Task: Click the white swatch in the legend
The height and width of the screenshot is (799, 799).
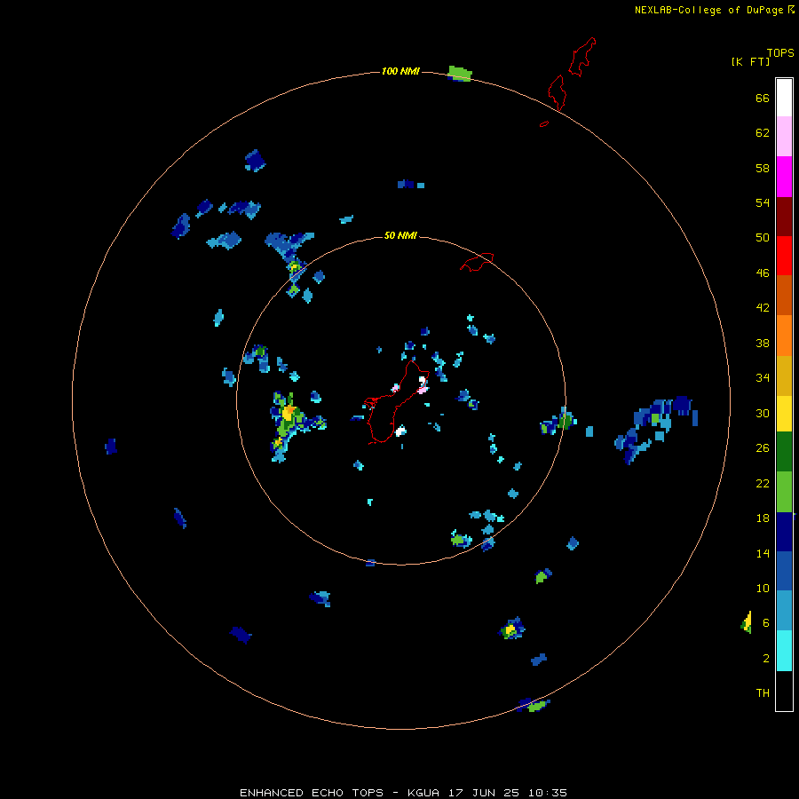Action: 784,98
